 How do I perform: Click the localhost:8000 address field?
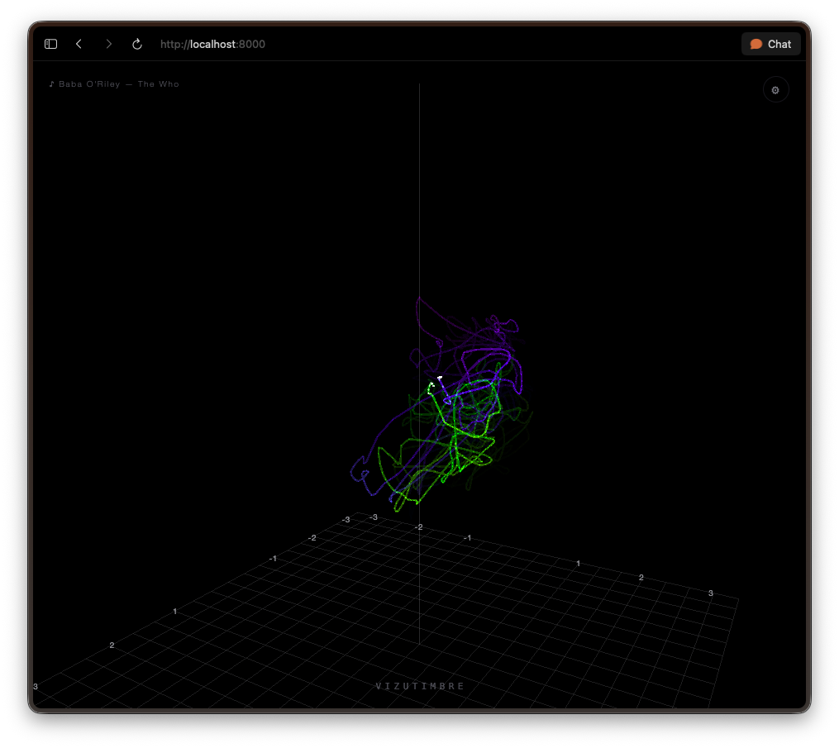[x=212, y=45]
